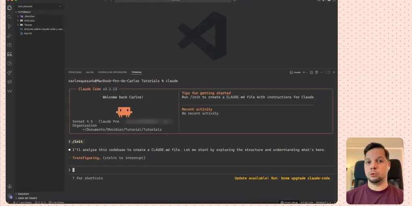Open the 'Artículo sobre claude code' markdown file

pos(42,29)
